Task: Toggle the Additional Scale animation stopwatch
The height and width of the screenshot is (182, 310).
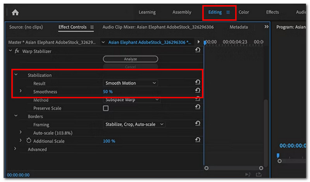Action: [29, 141]
